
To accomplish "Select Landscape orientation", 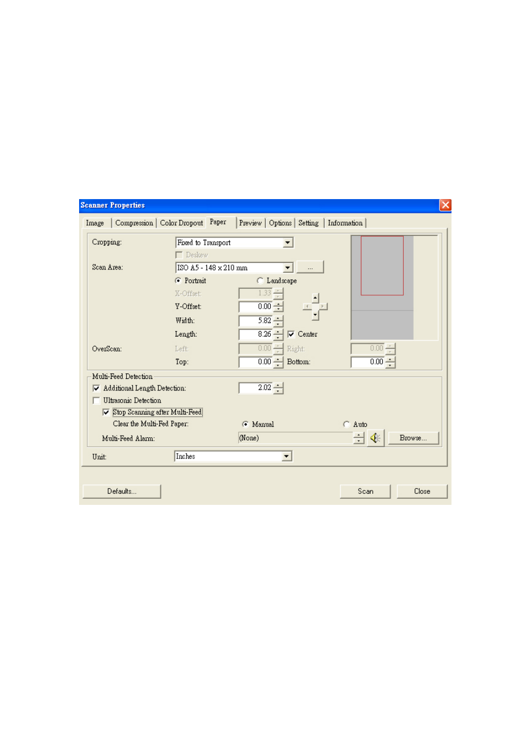I will [260, 280].
